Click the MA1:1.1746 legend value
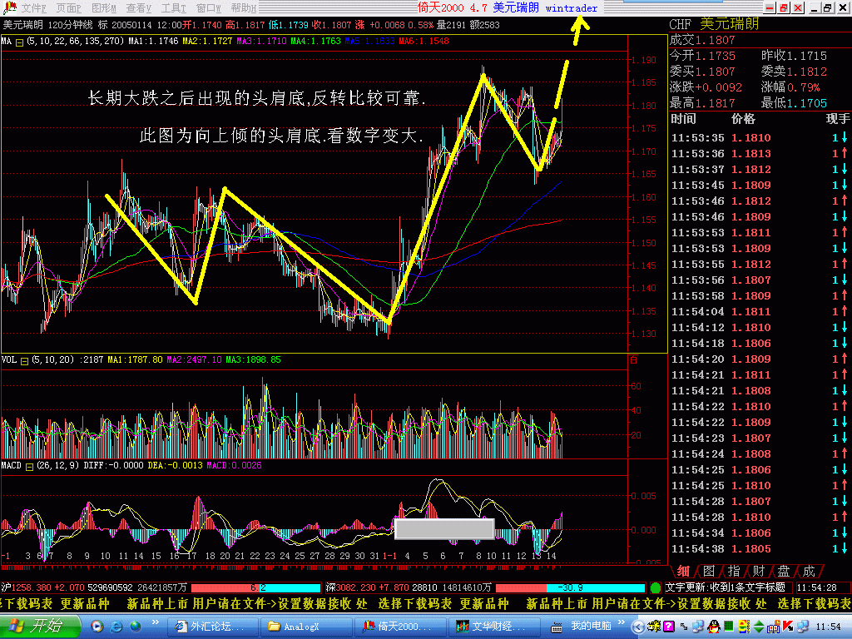 point(153,41)
